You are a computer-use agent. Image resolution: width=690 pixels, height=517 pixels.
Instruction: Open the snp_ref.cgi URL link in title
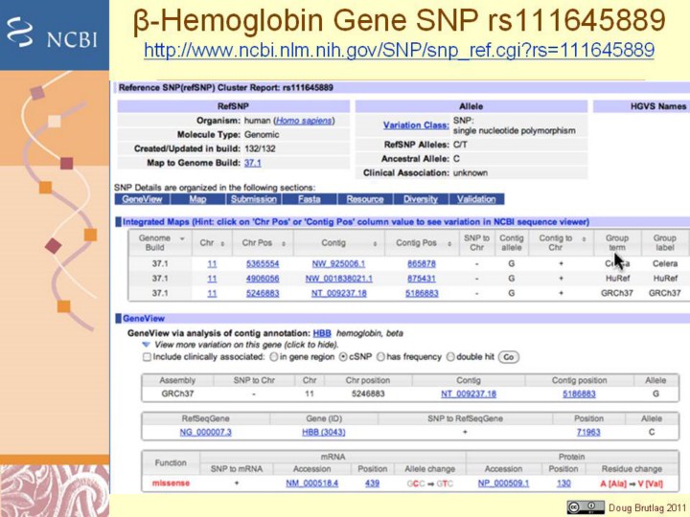pos(398,50)
